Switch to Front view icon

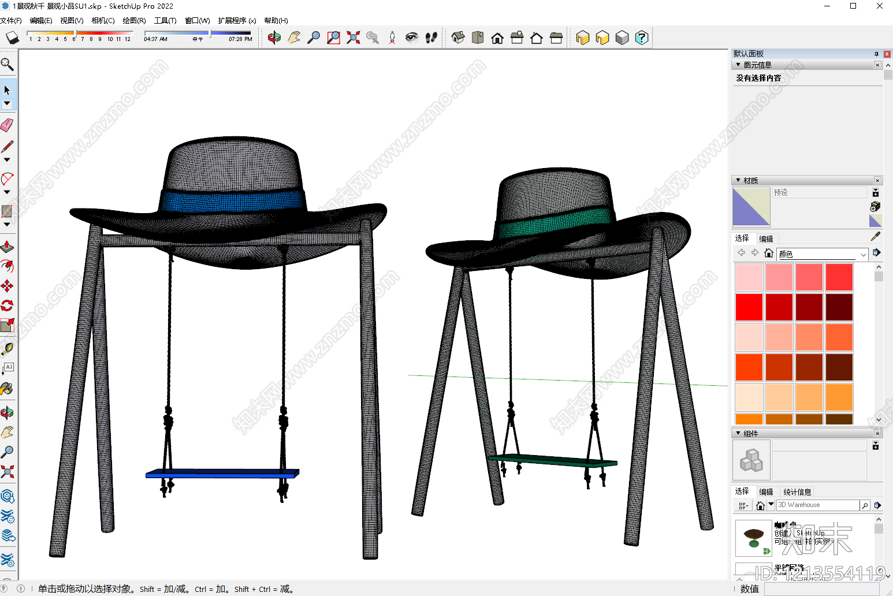[x=497, y=38]
